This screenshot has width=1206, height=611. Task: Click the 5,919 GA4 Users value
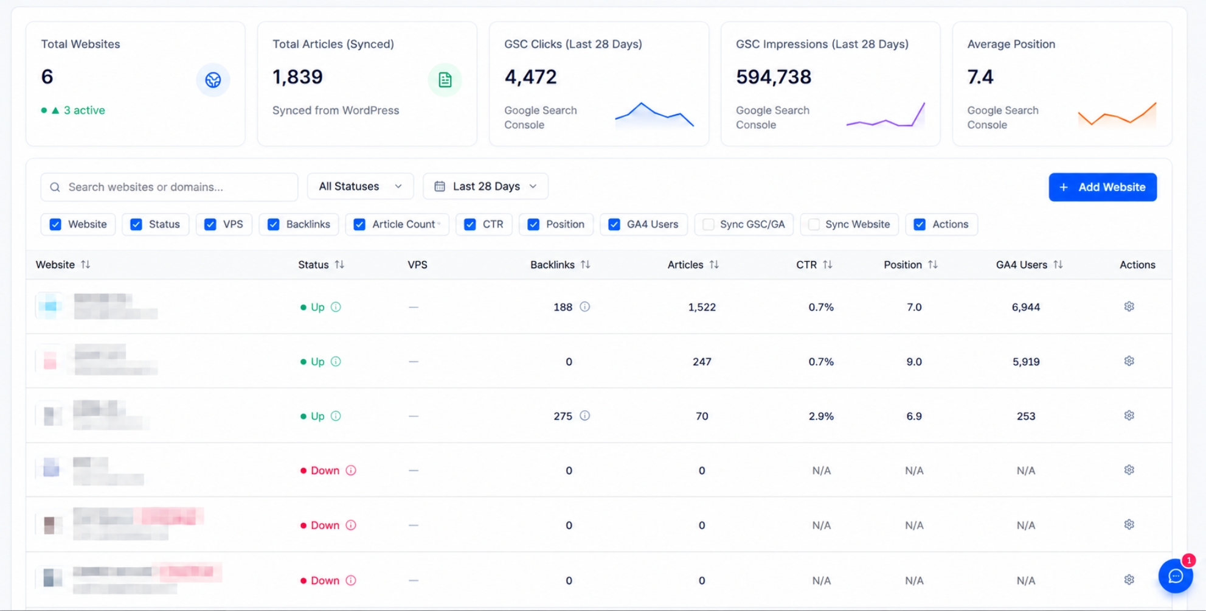[1025, 361]
